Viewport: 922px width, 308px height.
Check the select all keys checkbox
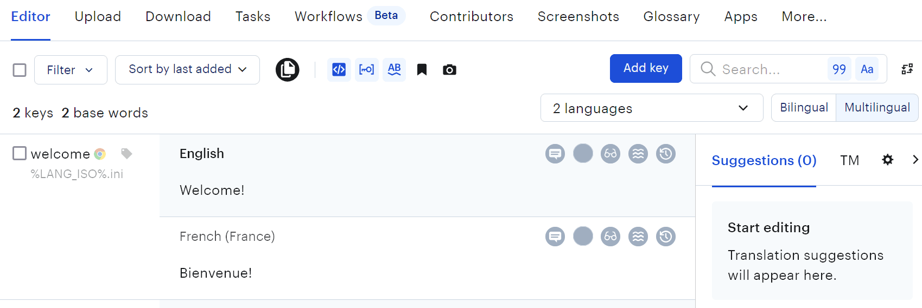[x=20, y=70]
